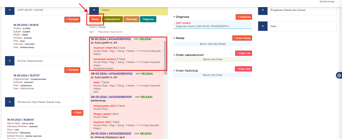The height and width of the screenshot is (139, 342).
Task: Click the History Resep list scrollbar
Action: coord(165,56)
